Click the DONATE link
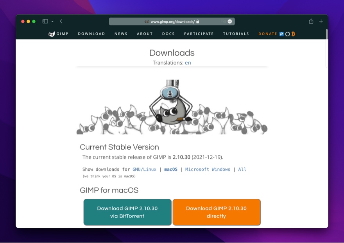 [268, 34]
